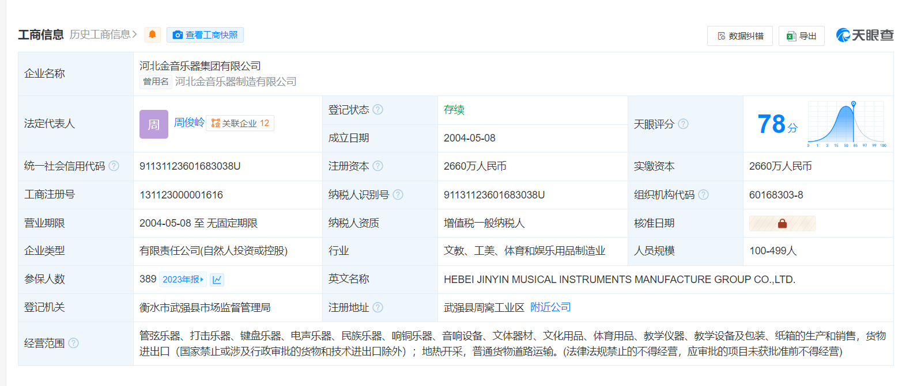This screenshot has height=386, width=902.
Task: Open legal representative 周俊岭 link
Action: [189, 123]
